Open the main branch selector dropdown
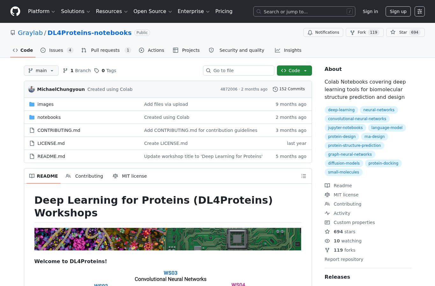Screen dimensions: 435x286 [x=41, y=71]
